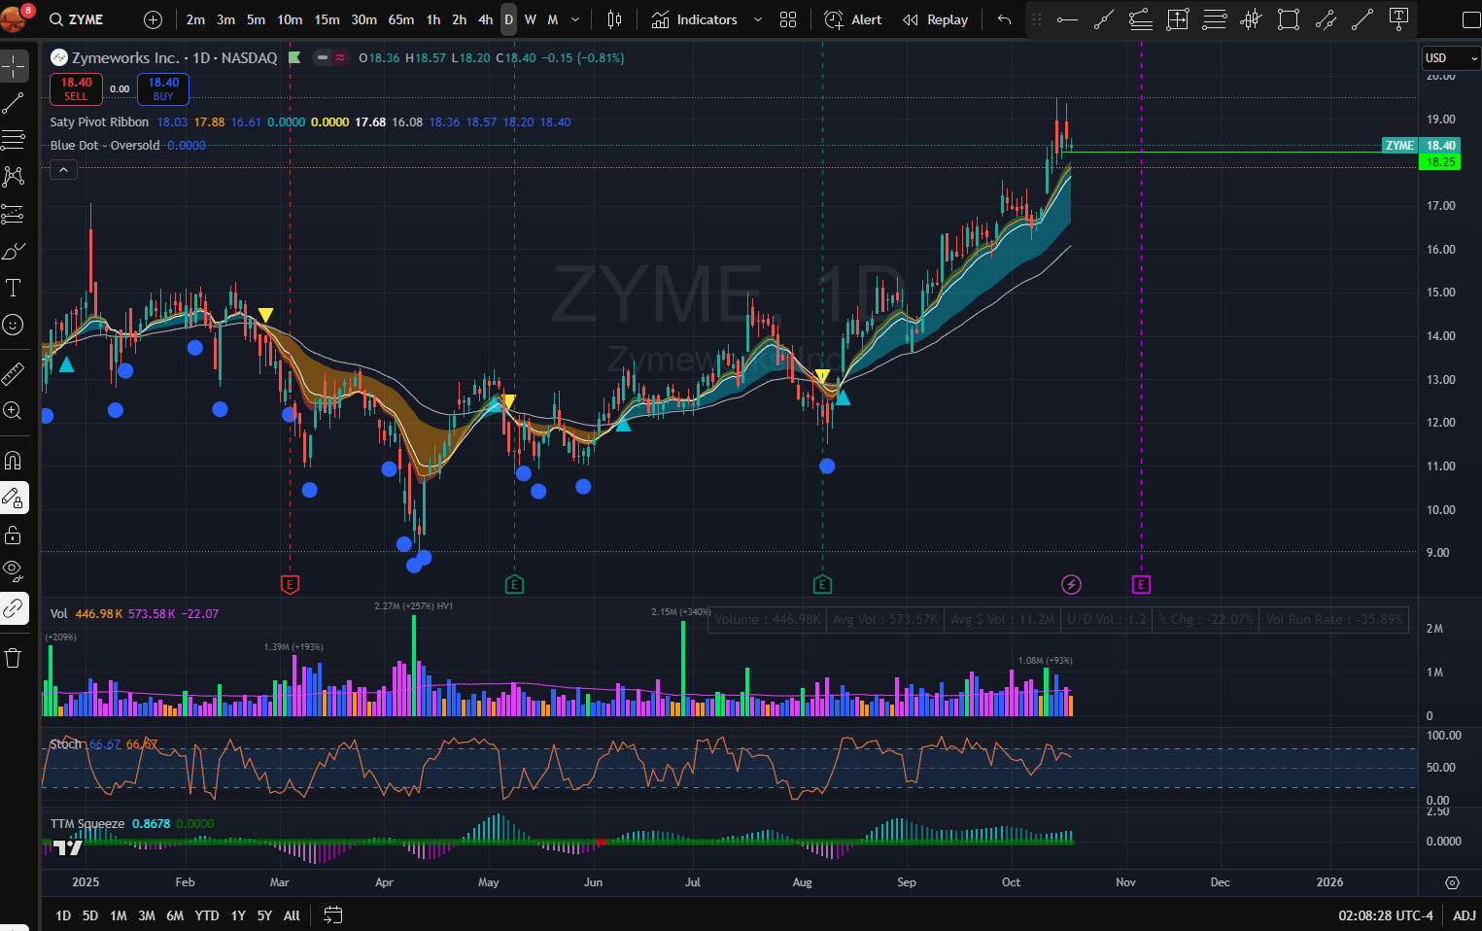Open the patterns drawing tools

[14, 177]
